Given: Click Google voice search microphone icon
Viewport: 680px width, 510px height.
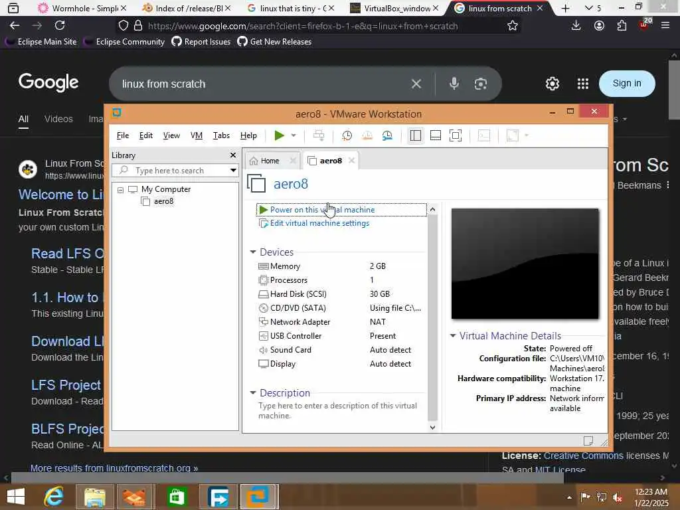Looking at the screenshot, I should [x=454, y=83].
